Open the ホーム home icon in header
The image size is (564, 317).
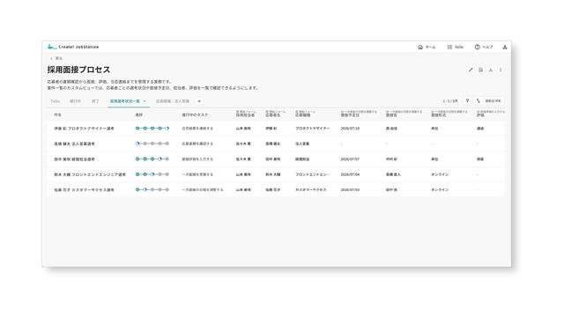click(x=420, y=47)
